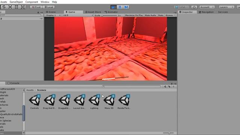Stop play mode with the Play button
The width and height of the screenshot is (240, 135).
coord(113,7)
